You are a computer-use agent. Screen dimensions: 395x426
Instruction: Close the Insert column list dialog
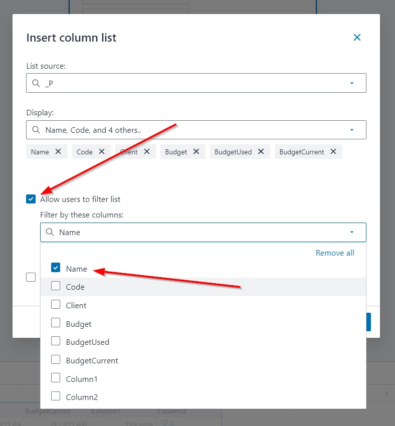pyautogui.click(x=357, y=38)
